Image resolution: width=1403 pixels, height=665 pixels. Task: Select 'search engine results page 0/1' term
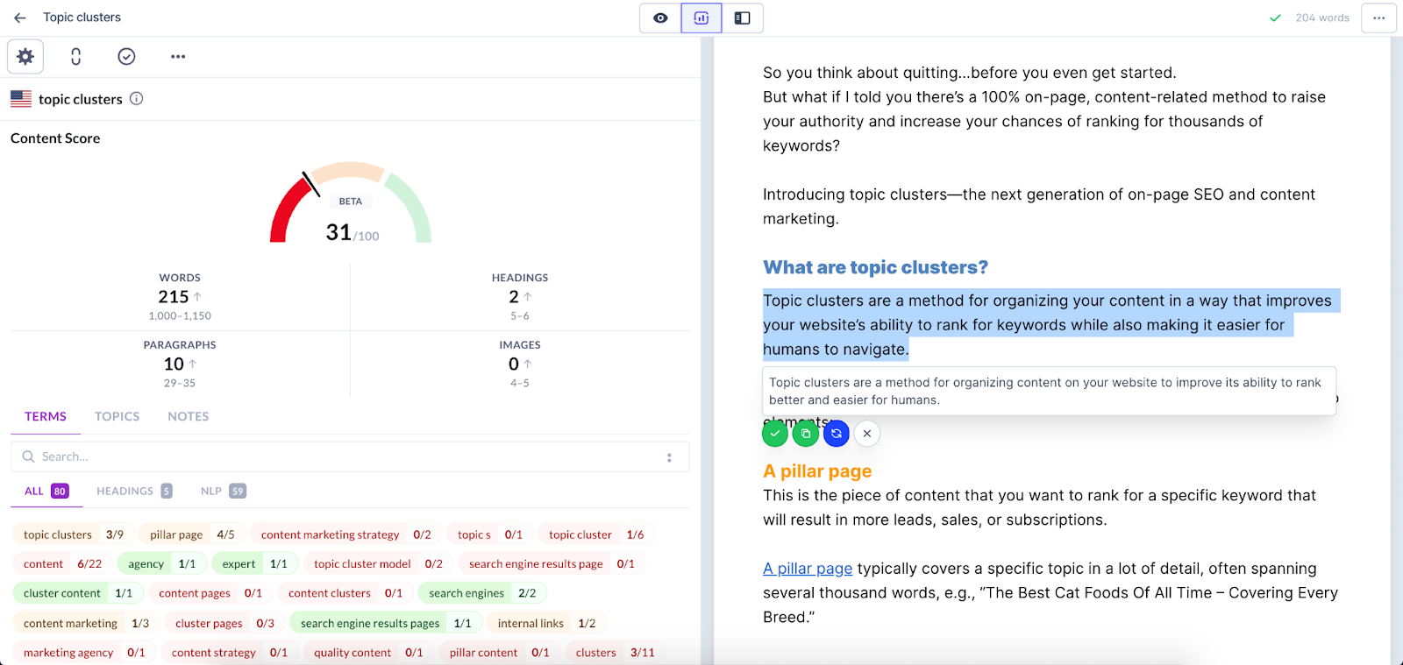coord(552,564)
